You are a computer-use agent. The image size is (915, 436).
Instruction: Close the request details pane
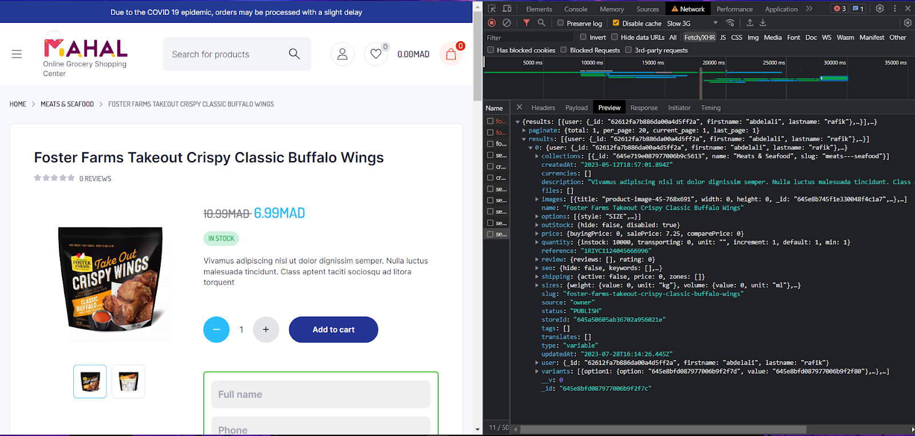coord(519,107)
